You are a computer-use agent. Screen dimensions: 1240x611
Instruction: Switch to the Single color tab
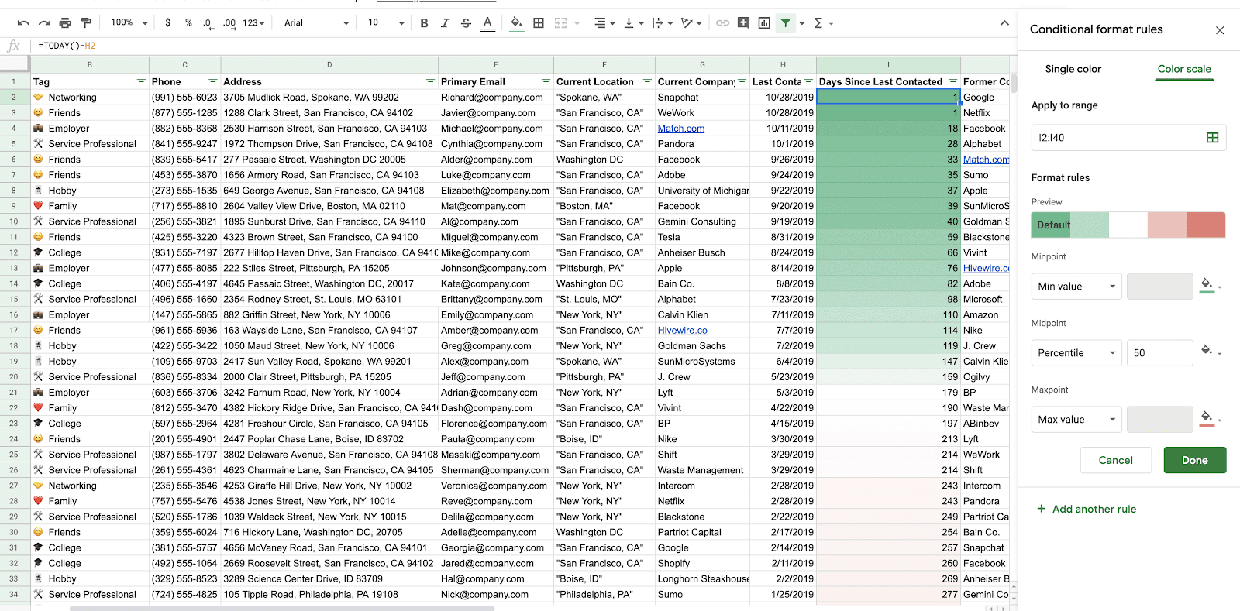[x=1073, y=69]
